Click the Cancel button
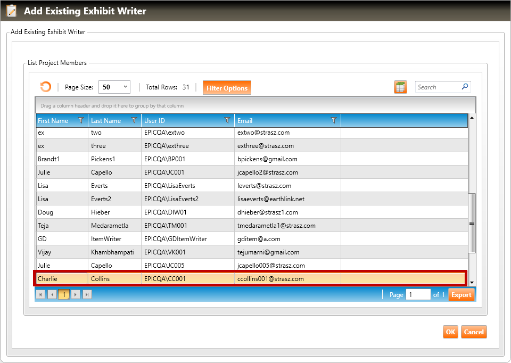 click(473, 332)
